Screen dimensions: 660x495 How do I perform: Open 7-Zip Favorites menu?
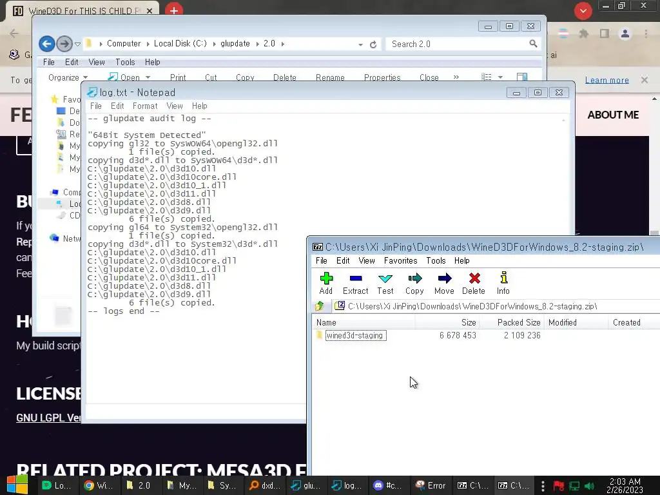400,260
